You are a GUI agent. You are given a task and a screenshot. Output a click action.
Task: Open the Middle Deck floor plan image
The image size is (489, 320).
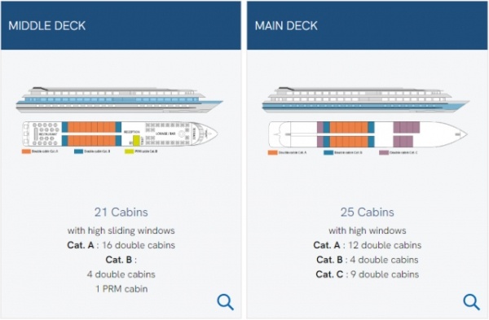pos(120,134)
